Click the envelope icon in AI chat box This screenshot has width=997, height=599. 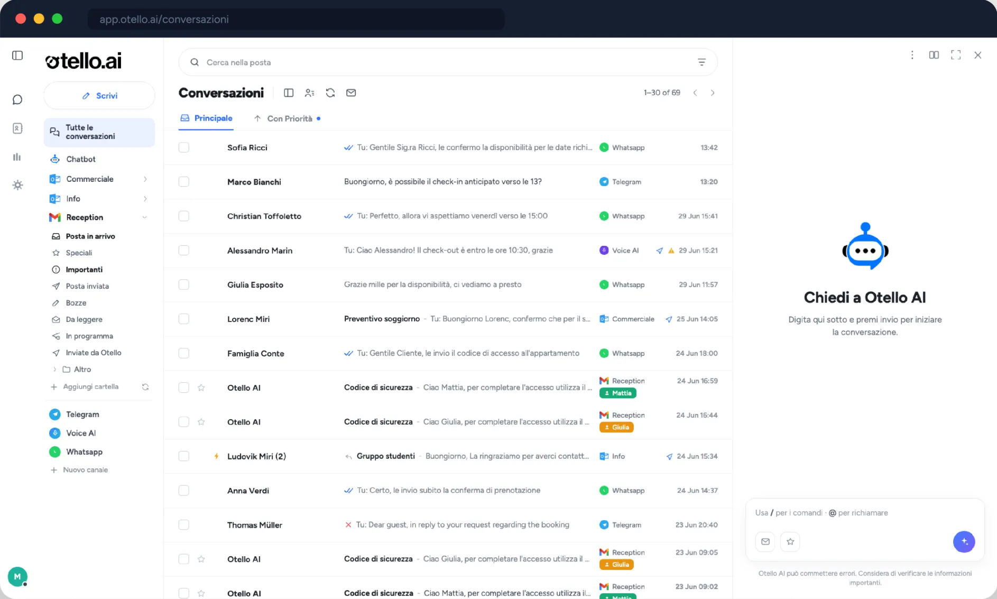(x=765, y=541)
